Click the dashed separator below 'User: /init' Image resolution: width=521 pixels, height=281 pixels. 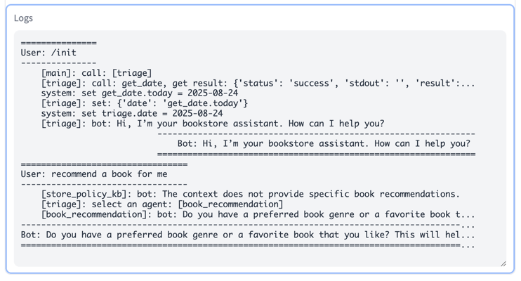pos(58,63)
